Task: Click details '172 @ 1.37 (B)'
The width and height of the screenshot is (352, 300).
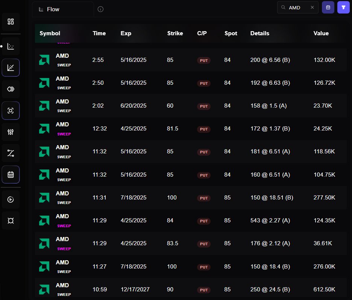Action: click(x=270, y=129)
